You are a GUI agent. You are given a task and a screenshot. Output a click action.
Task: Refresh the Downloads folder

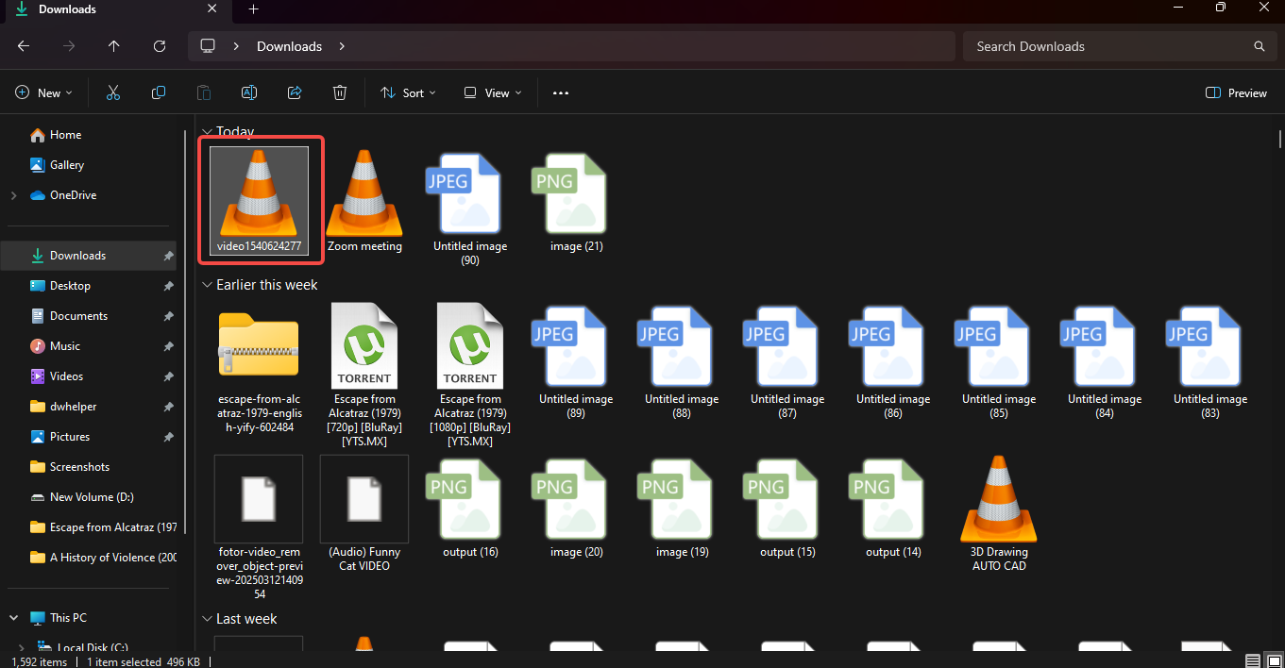tap(160, 45)
